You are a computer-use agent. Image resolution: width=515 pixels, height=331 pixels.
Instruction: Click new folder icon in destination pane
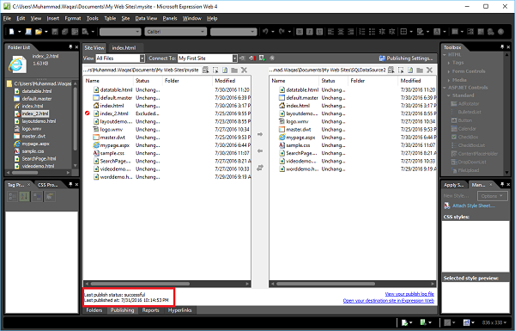point(420,70)
